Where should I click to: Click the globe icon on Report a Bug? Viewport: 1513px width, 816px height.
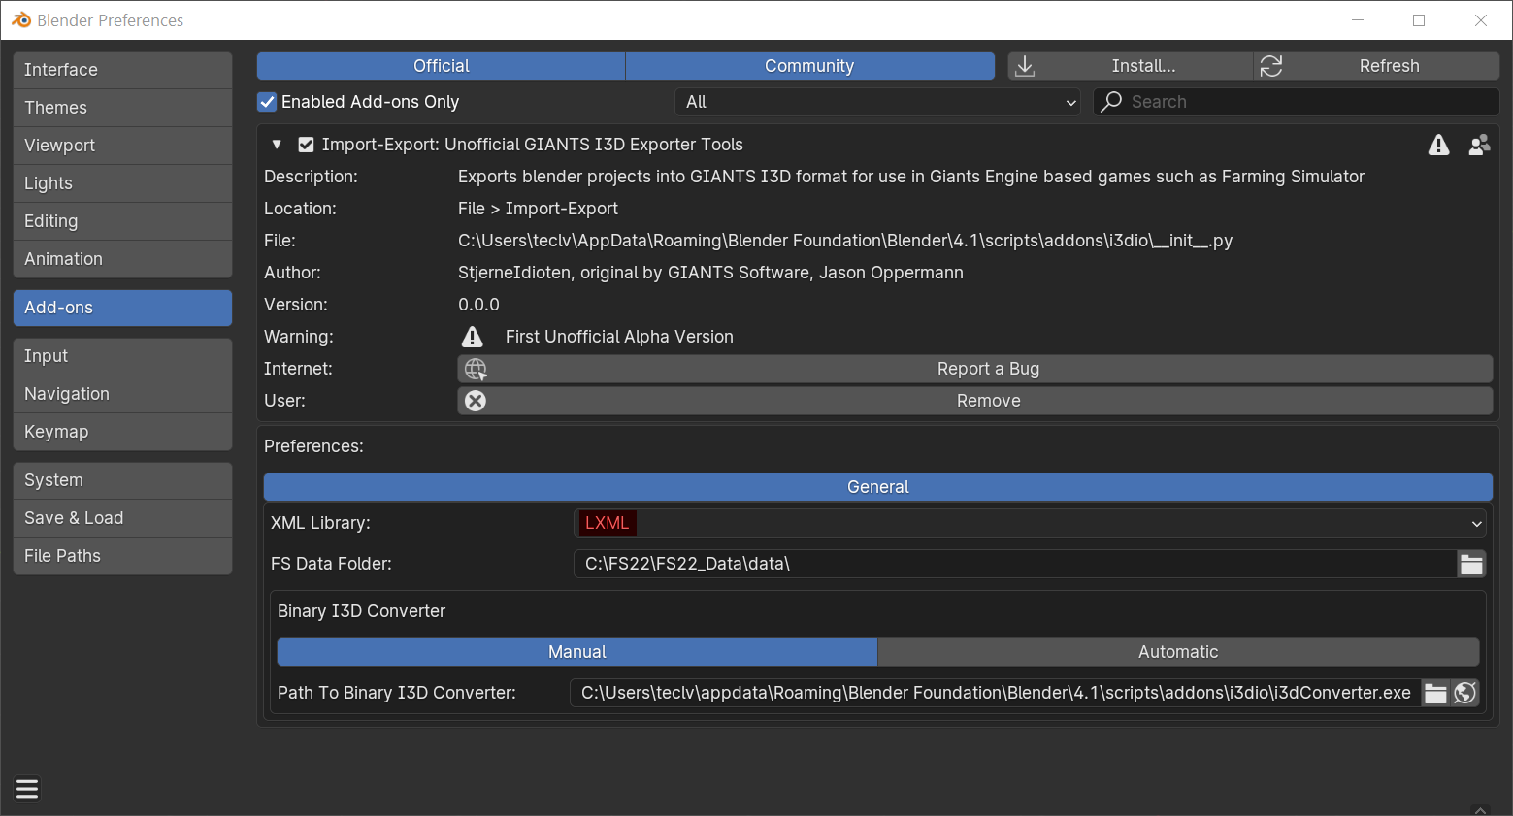476,369
